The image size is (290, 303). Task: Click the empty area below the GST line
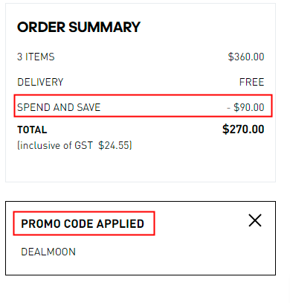point(141,166)
